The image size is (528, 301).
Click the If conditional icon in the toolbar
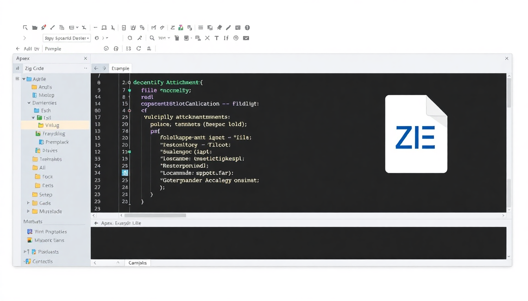coord(227,38)
